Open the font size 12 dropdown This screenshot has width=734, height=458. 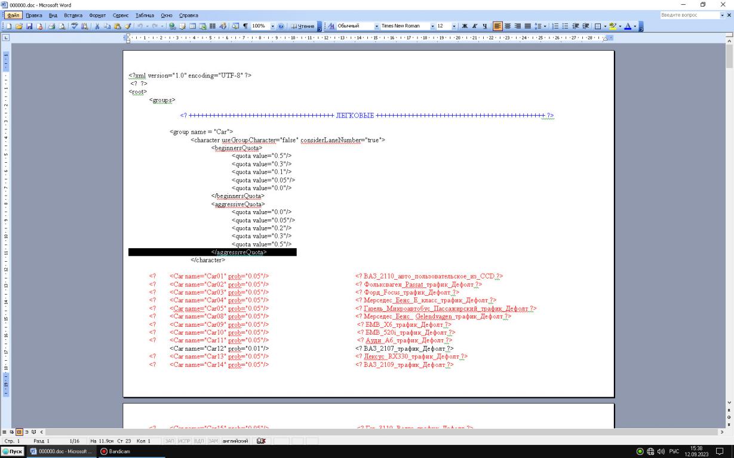[x=455, y=26]
